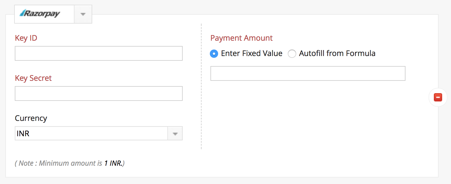Click the fixed payment amount input box
The height and width of the screenshot is (184, 451).
(x=308, y=73)
